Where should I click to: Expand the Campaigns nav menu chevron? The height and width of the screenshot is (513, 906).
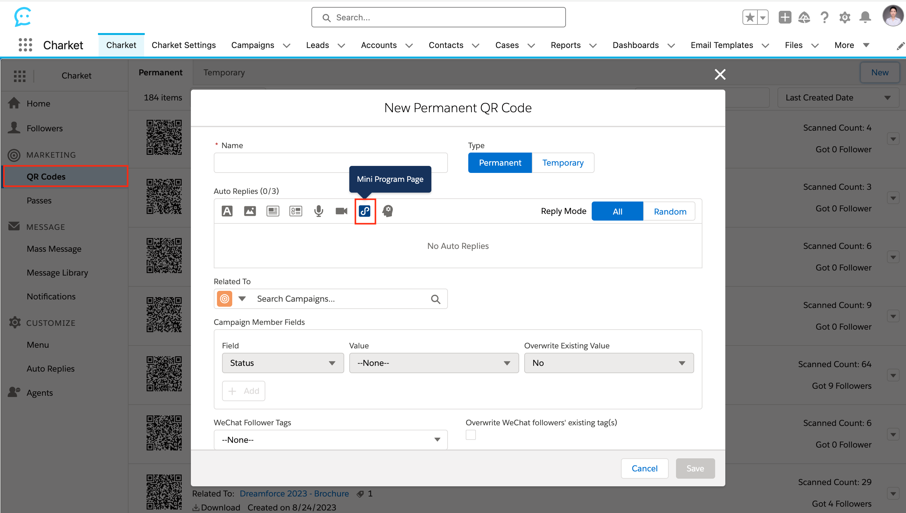coord(287,46)
